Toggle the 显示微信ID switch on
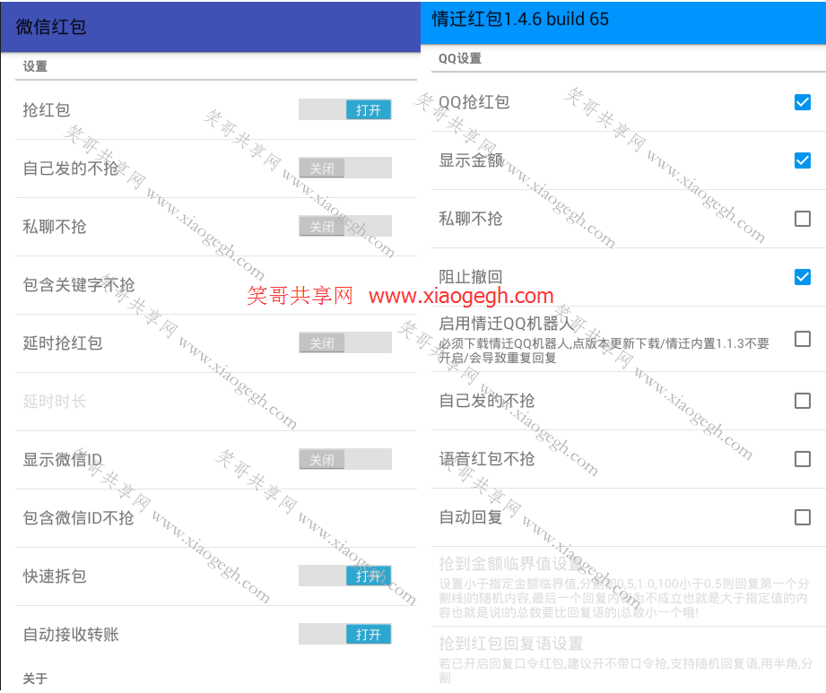 pyautogui.click(x=345, y=459)
